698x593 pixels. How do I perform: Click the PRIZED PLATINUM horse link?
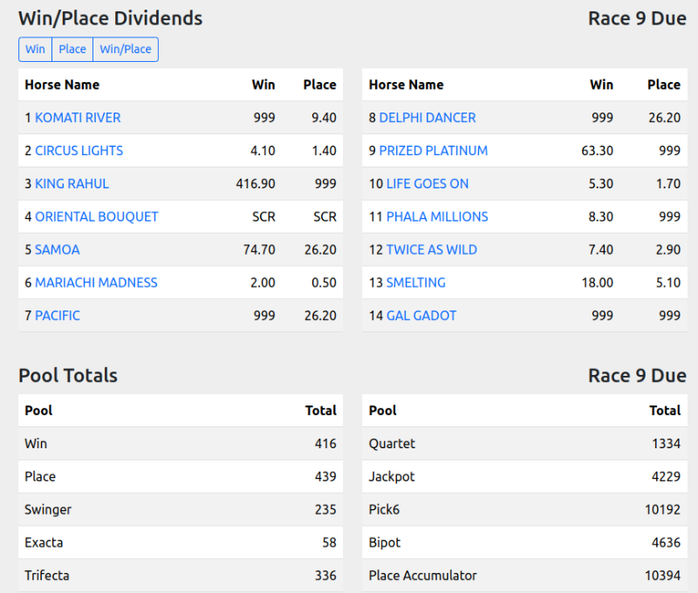pyautogui.click(x=434, y=151)
